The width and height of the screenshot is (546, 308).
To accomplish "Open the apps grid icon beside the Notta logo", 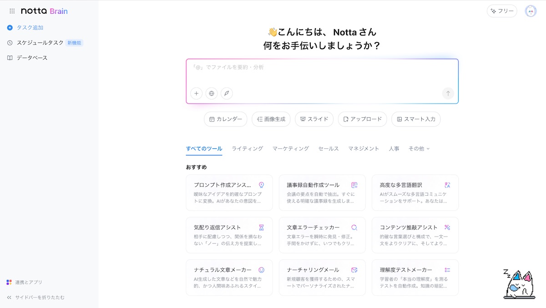I will (x=12, y=11).
